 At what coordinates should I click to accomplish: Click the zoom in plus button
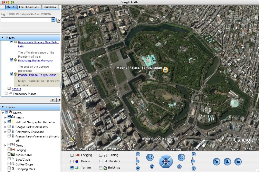click(138, 154)
